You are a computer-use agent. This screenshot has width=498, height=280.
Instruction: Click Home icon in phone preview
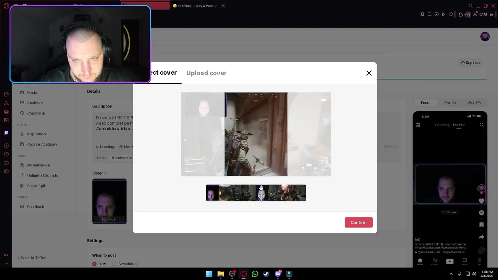pos(420,262)
